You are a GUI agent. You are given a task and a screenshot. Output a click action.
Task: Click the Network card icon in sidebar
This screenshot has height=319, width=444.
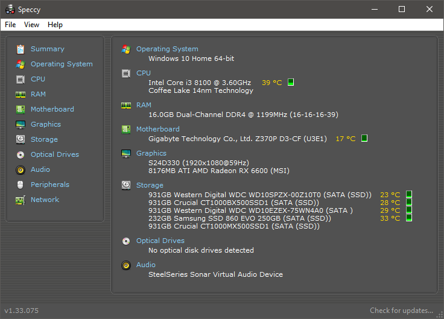click(21, 200)
